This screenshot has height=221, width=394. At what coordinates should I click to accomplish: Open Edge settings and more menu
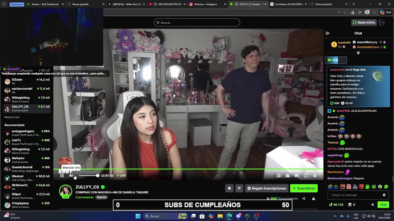(x=374, y=12)
